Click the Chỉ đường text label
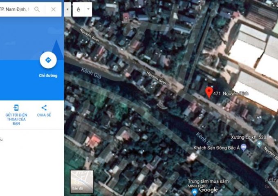 click(48, 76)
